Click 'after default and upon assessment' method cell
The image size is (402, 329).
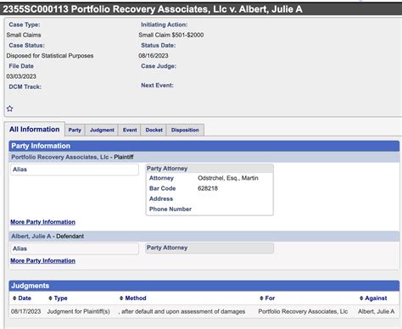pos(181,311)
